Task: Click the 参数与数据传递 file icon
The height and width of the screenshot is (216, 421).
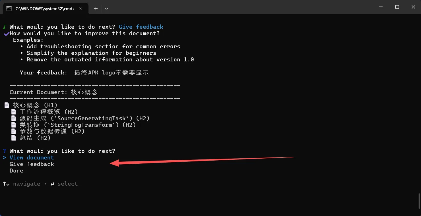Action: pos(13,131)
